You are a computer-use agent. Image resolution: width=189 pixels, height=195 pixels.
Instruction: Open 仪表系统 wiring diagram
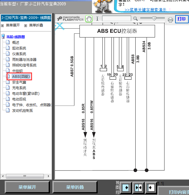click(19, 54)
